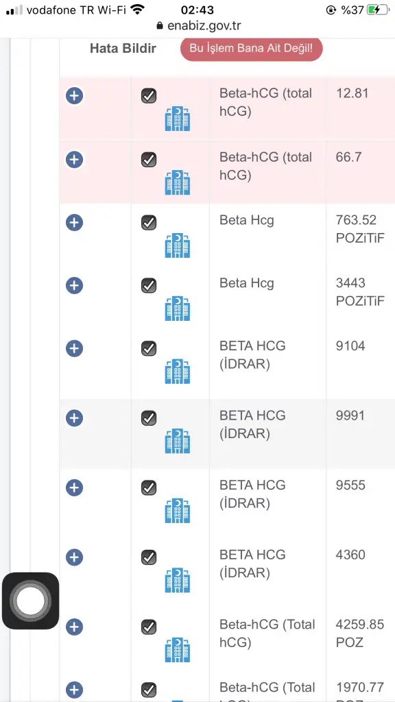This screenshot has height=702, width=395.
Task: Uncheck the checkbox in the 12.81 row
Action: pos(149,96)
